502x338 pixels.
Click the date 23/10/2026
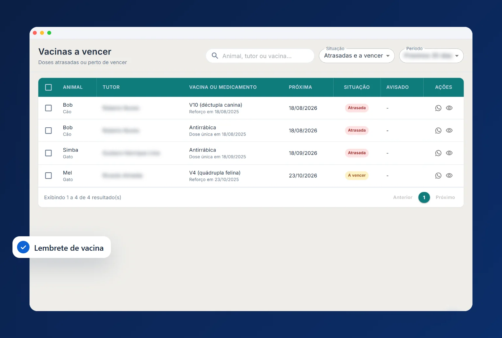point(303,176)
